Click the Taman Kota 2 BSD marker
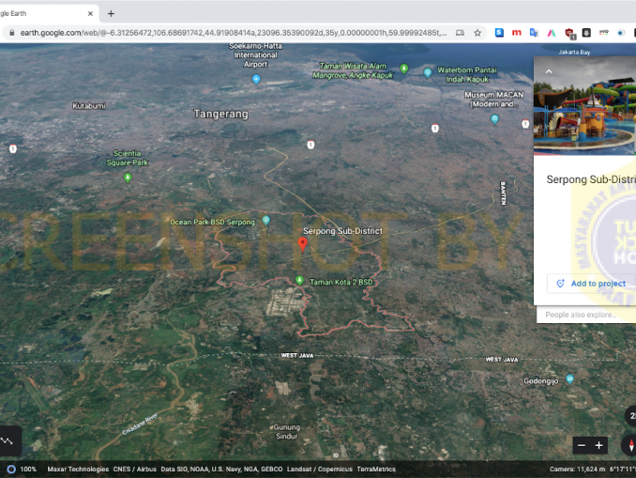 pyautogui.click(x=299, y=280)
